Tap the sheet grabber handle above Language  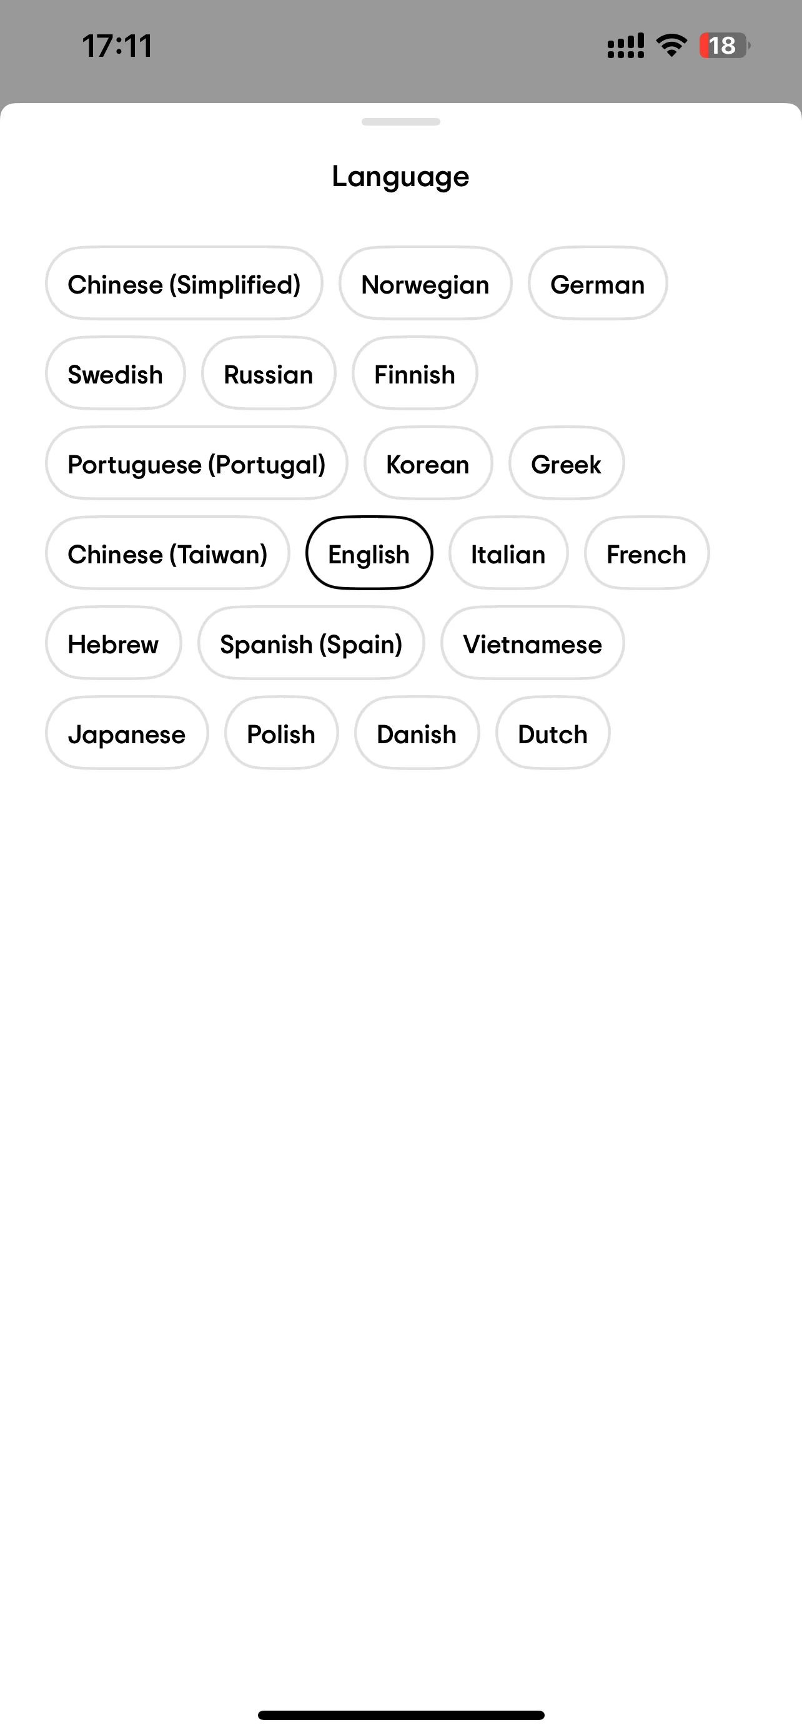pyautogui.click(x=400, y=122)
